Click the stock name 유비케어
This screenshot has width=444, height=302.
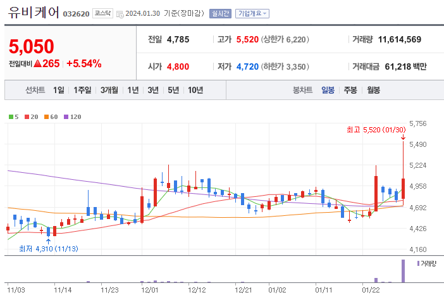[x=34, y=13]
